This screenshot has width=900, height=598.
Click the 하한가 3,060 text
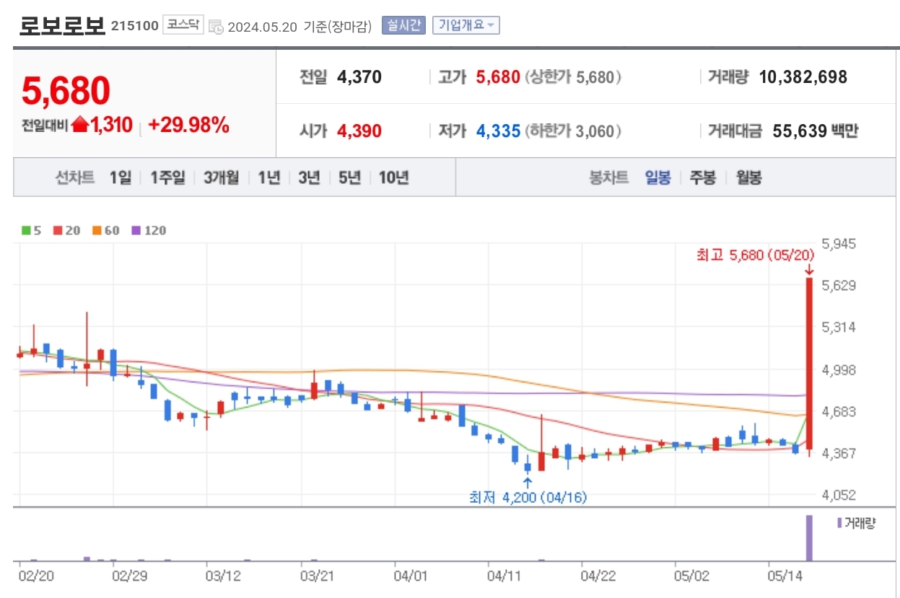click(574, 131)
